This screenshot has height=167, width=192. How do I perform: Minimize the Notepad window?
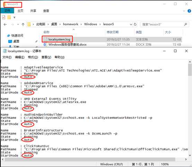(x=164, y=51)
